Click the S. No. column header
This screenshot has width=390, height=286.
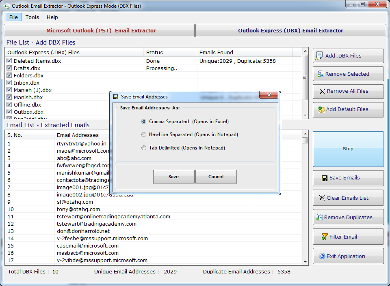point(29,135)
